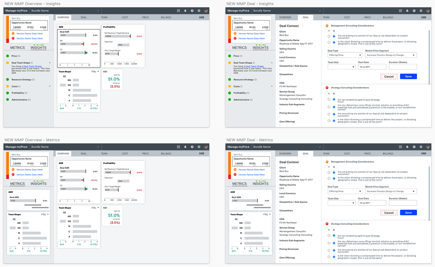Click vertical scrollbar in Deal - Metrics form panel
This screenshot has width=435, height=267.
(x=429, y=194)
